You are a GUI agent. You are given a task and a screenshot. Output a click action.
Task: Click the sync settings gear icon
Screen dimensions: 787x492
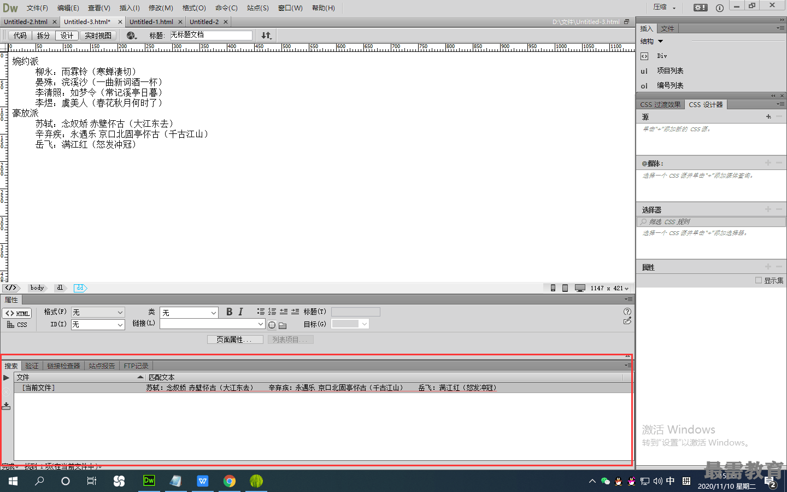tap(701, 8)
